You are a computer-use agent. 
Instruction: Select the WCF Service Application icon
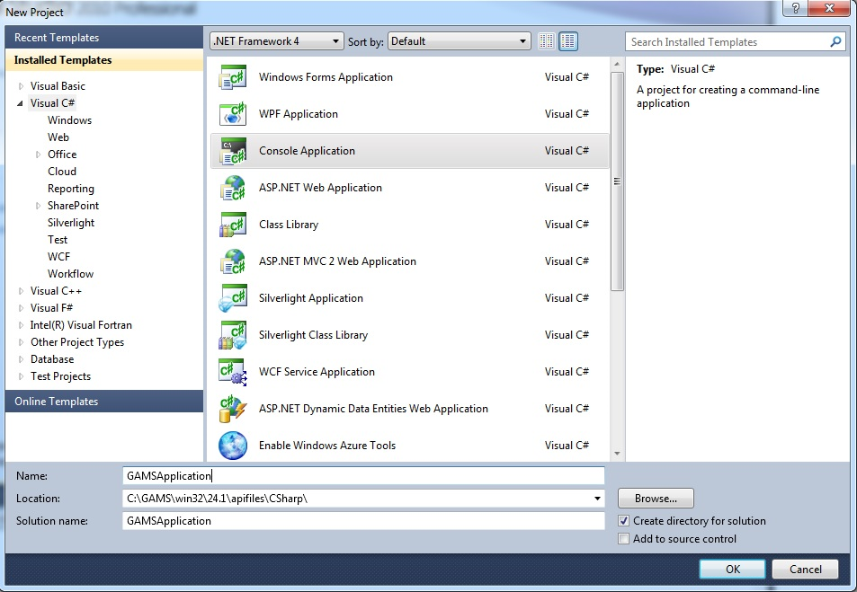tap(233, 373)
